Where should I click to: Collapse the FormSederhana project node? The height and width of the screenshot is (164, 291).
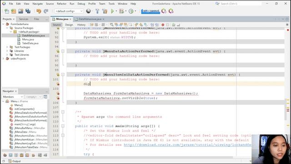pyautogui.click(x=3, y=24)
